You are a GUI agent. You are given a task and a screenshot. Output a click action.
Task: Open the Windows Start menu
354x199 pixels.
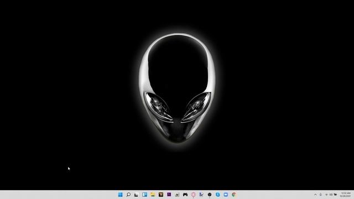[121, 195]
